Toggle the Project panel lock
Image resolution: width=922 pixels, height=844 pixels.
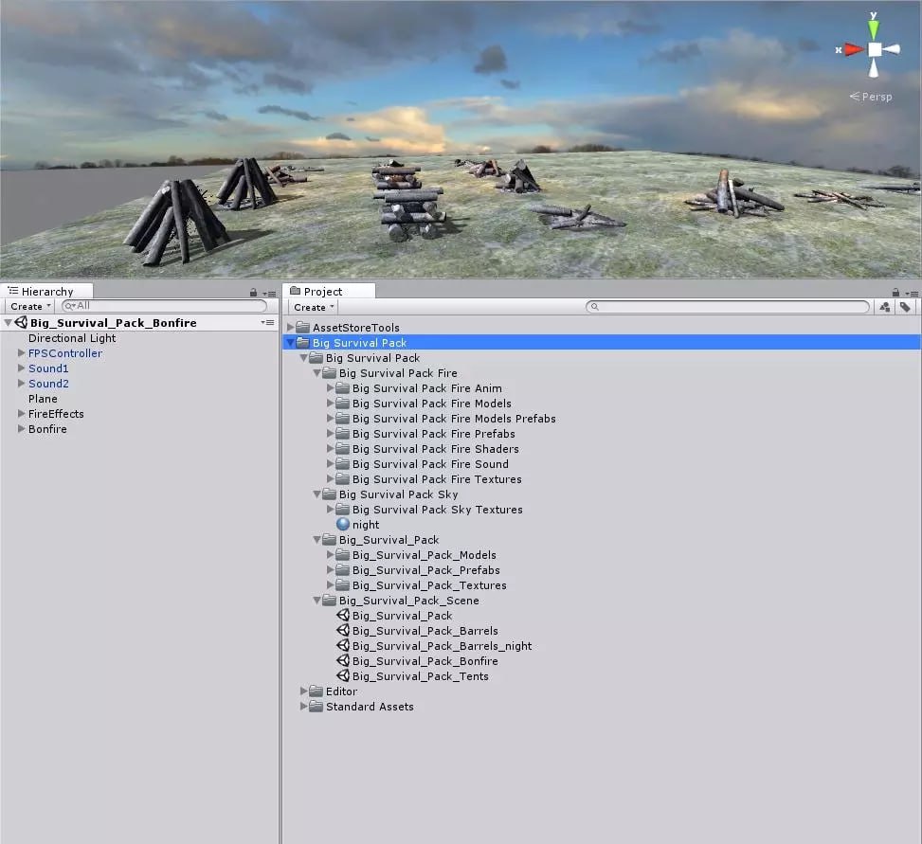[x=895, y=293]
